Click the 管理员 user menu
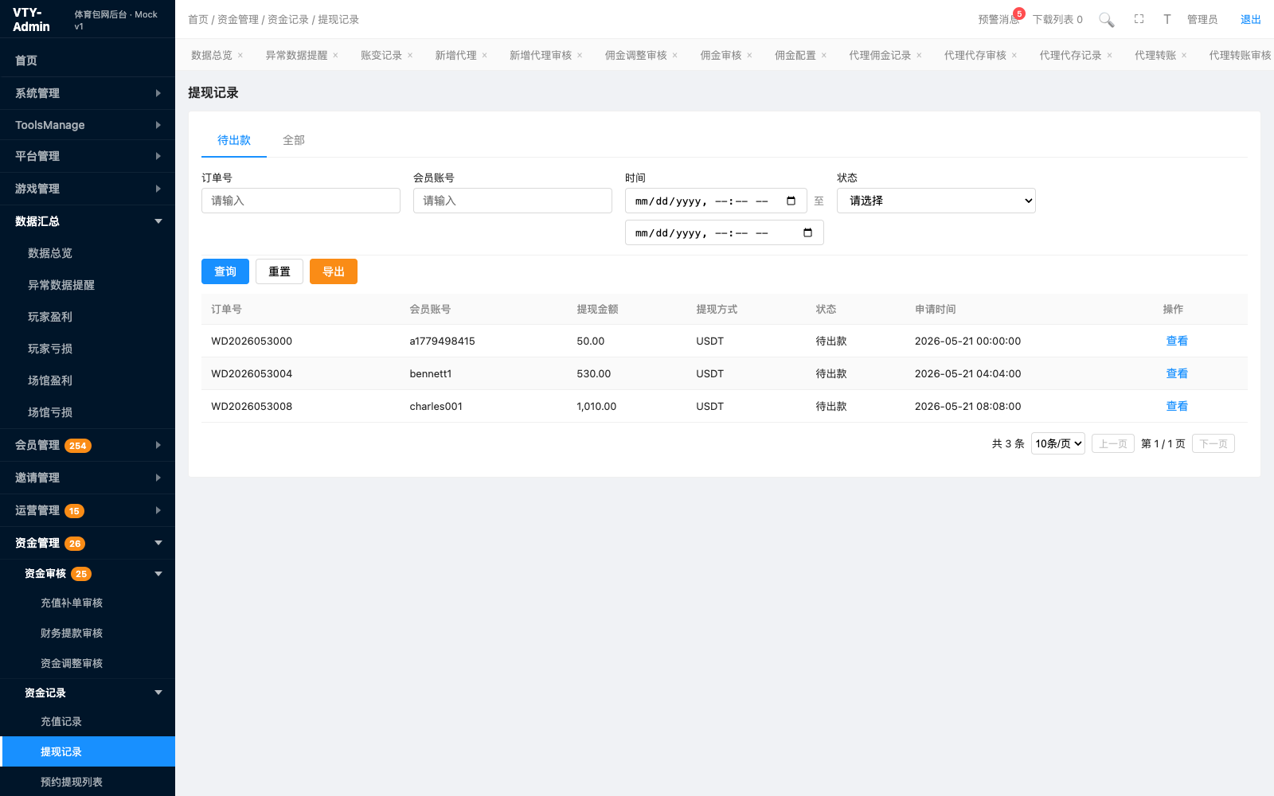This screenshot has width=1274, height=796. 1202,19
